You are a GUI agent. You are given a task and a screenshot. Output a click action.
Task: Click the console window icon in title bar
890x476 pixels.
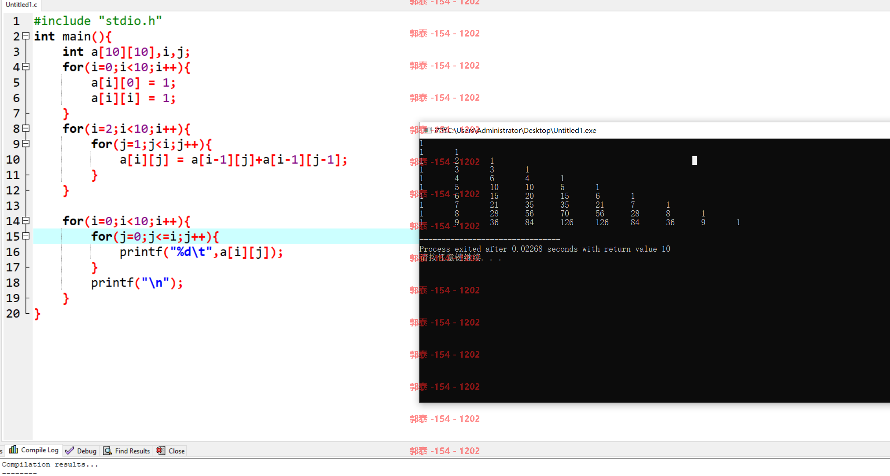[x=427, y=130]
